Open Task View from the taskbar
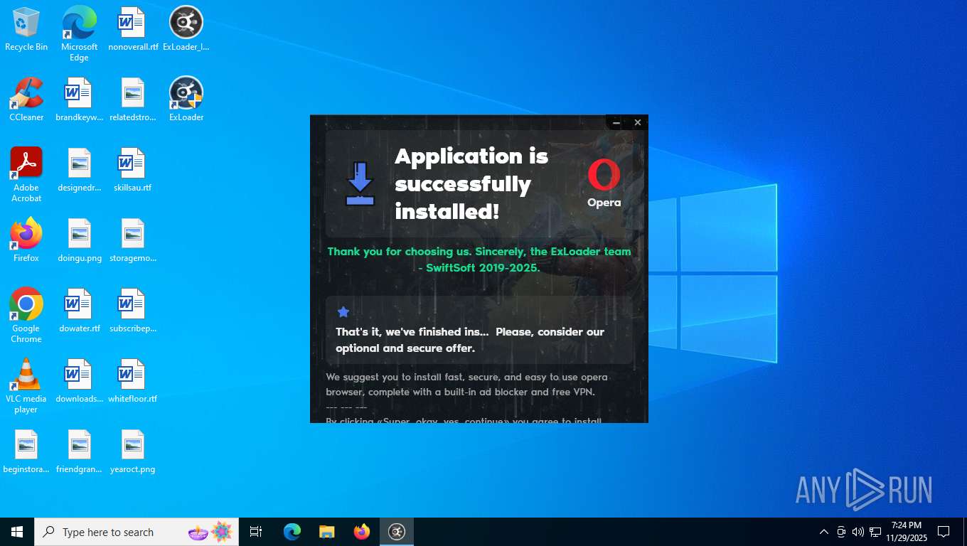The image size is (967, 546). (x=256, y=532)
